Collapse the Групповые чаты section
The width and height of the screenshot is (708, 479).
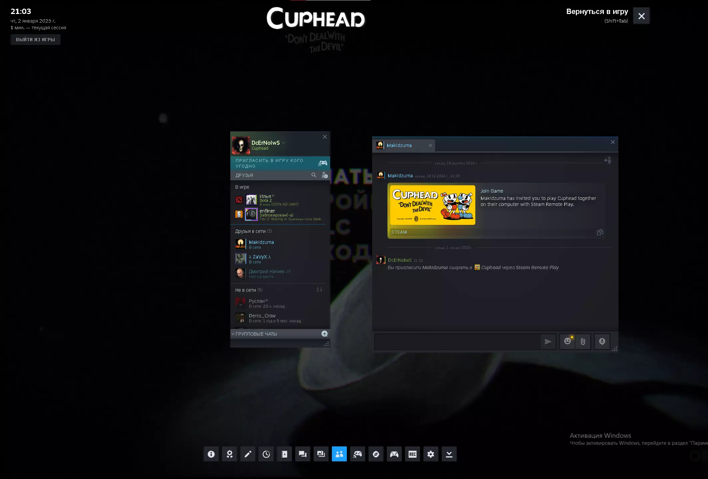pyautogui.click(x=233, y=334)
